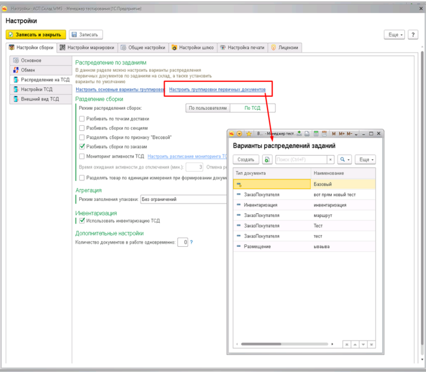This screenshot has height=372, width=426.
Task: Click the Записать button
Action: pos(85,35)
